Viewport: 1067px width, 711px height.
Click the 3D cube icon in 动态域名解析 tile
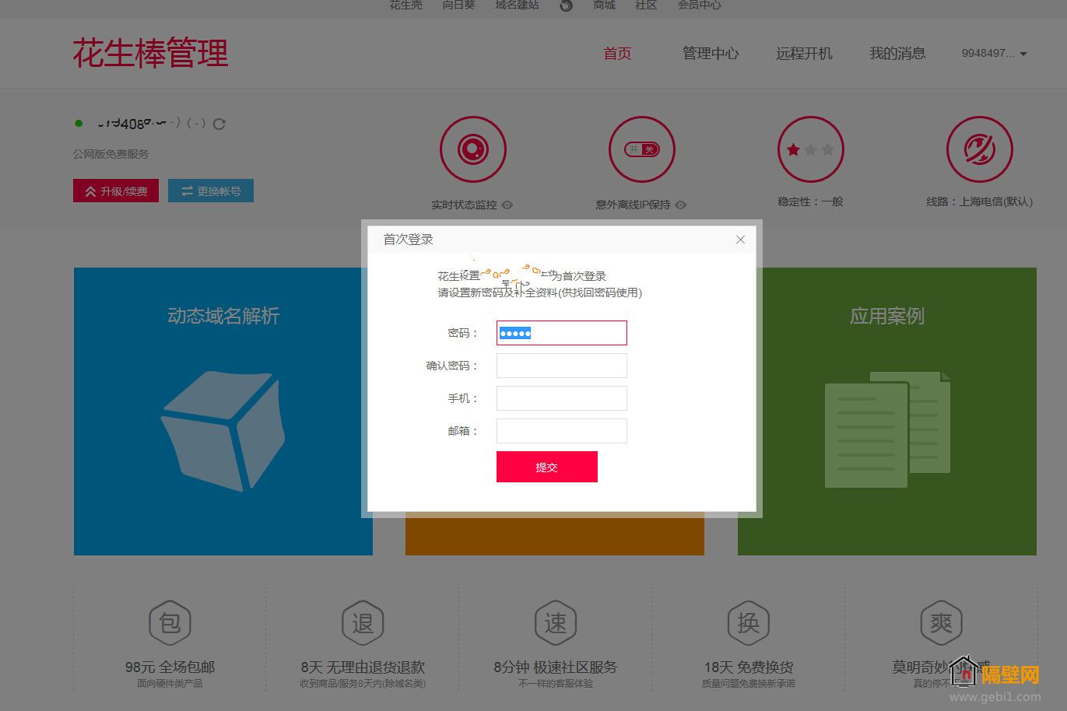[223, 431]
